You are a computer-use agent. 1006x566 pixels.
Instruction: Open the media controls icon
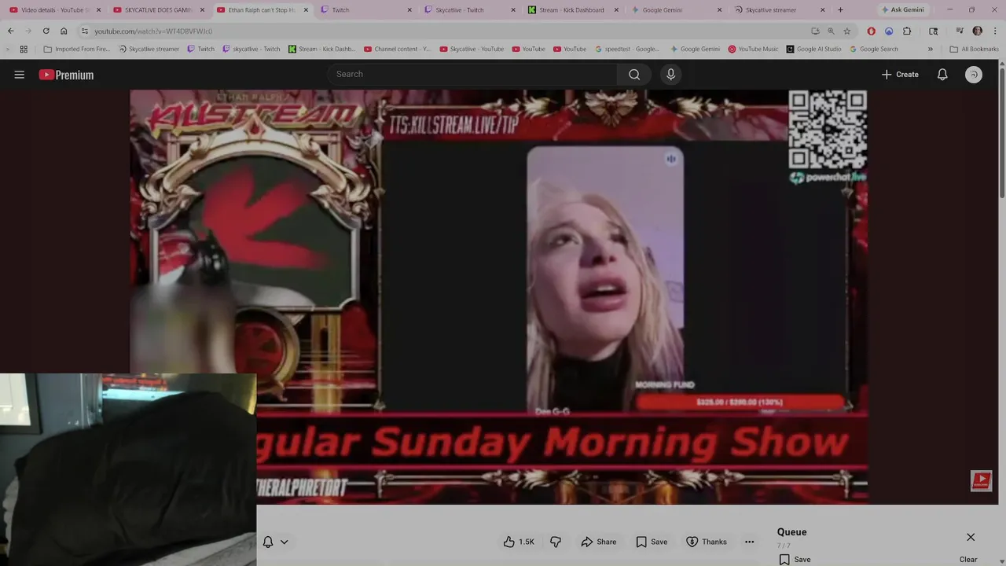(x=960, y=31)
